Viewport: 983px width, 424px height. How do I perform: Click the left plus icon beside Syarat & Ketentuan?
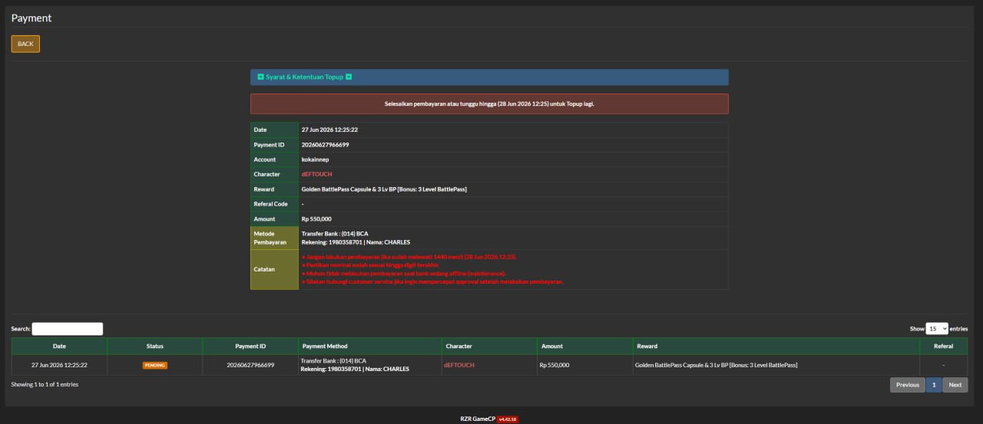pyautogui.click(x=261, y=77)
